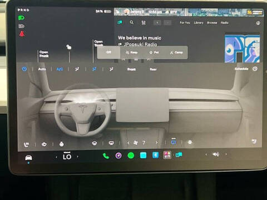Viewport: 267px width, 200px height.
Task: Toggle face-level airflow vent mode
Action: tap(94, 69)
